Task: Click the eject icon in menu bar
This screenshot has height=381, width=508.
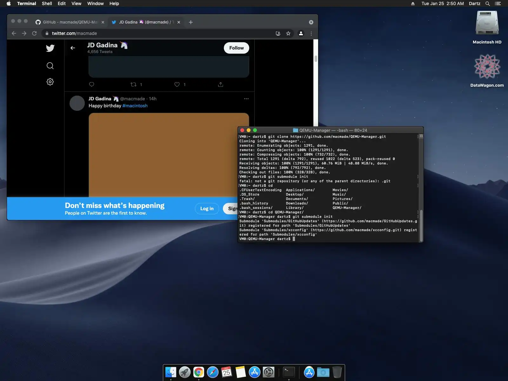Action: pos(413,3)
